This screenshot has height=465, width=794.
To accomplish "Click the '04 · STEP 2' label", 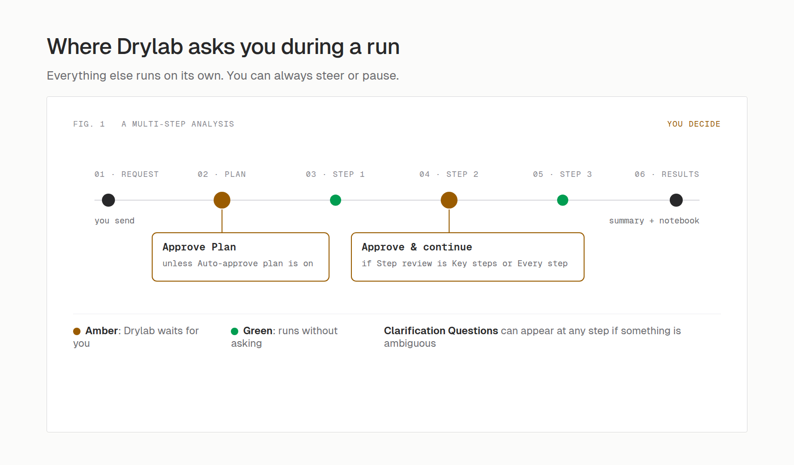I will (449, 174).
